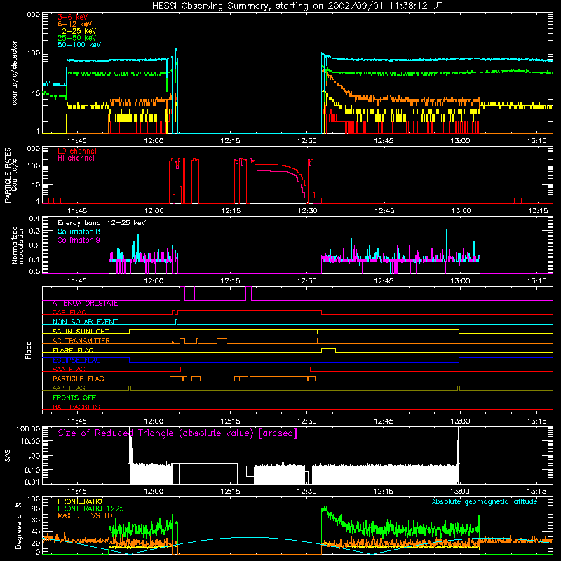
Task: Click the PARTICLE_FLAG label
Action: pos(79,379)
